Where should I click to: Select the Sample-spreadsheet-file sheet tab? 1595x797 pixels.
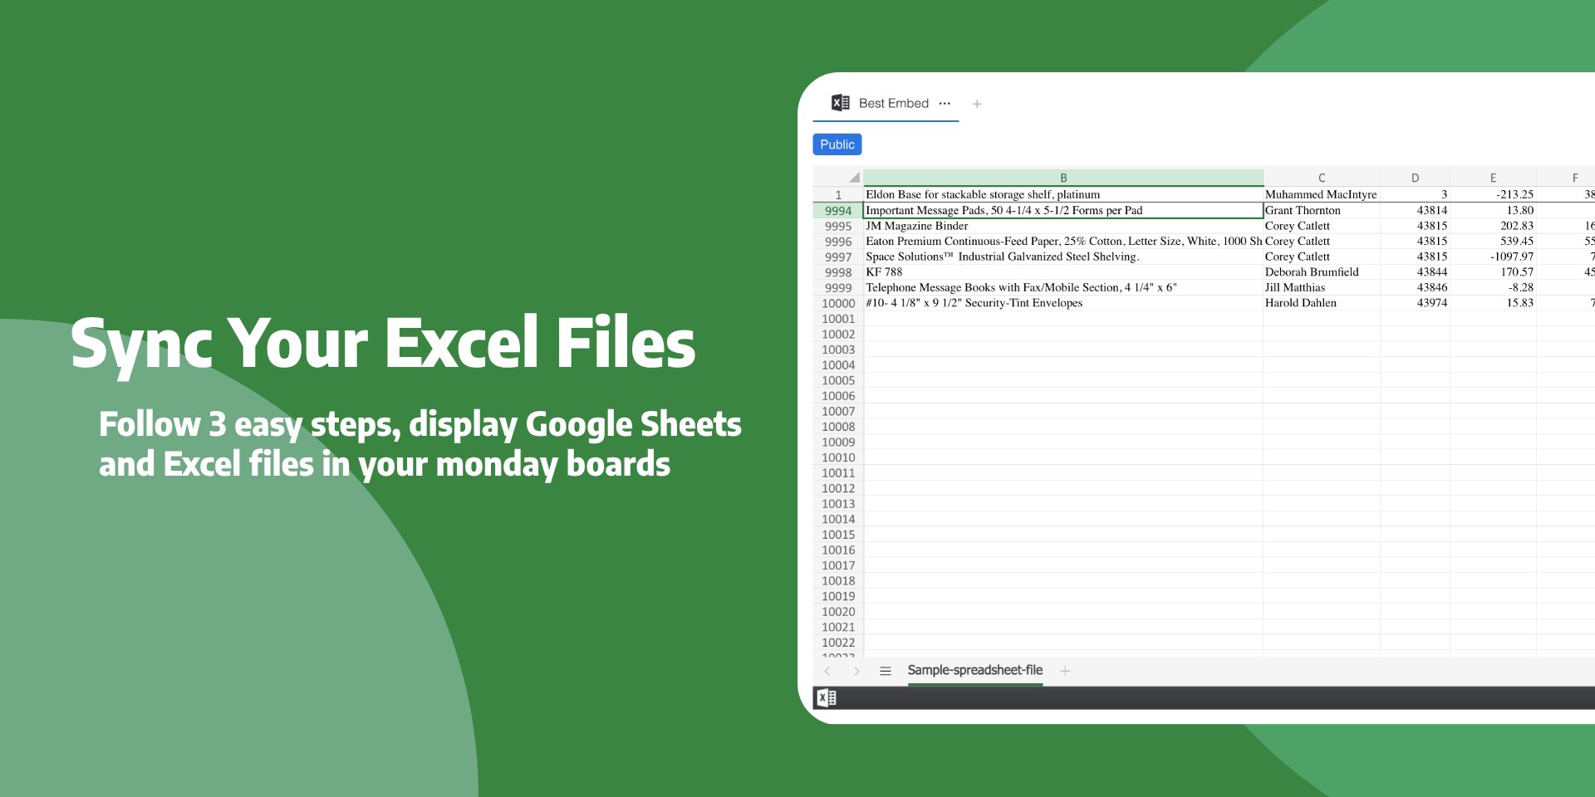[x=974, y=670]
